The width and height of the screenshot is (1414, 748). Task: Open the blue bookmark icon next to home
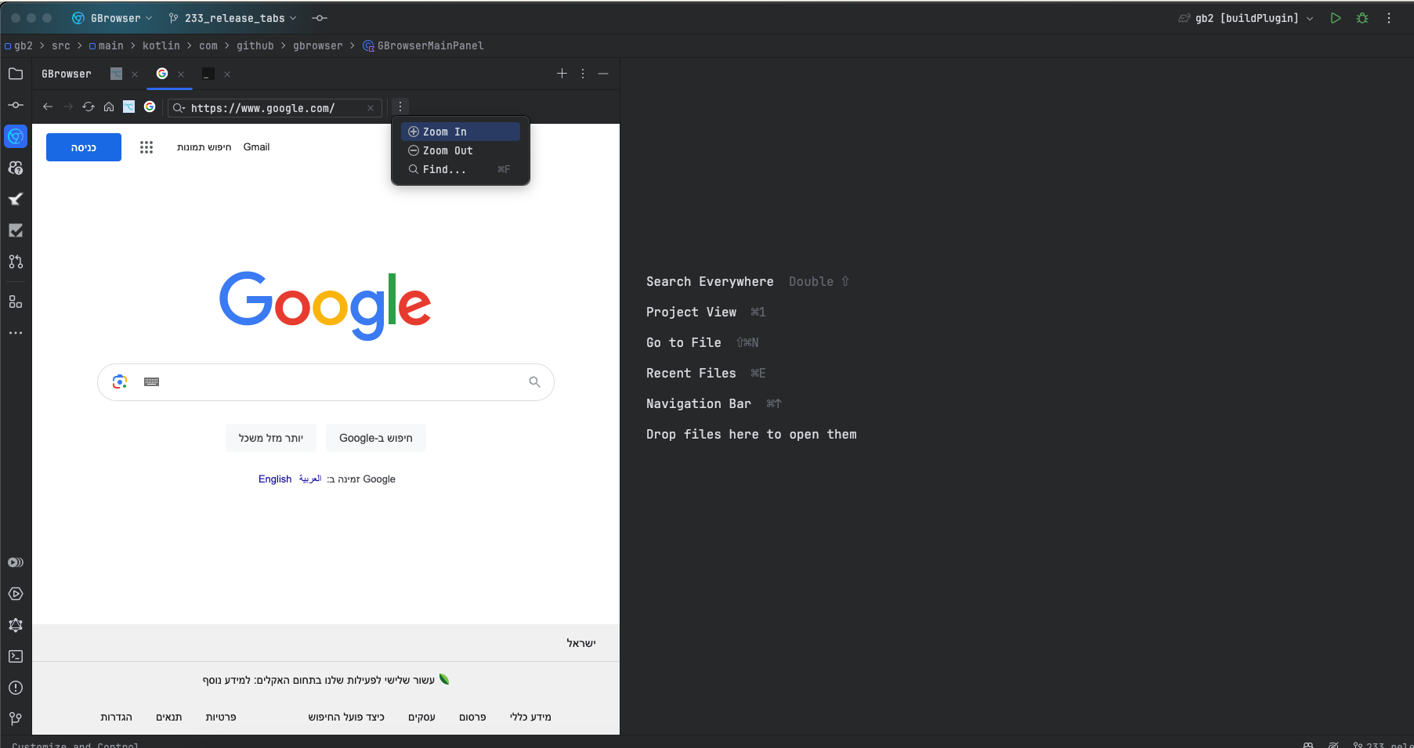pyautogui.click(x=129, y=107)
